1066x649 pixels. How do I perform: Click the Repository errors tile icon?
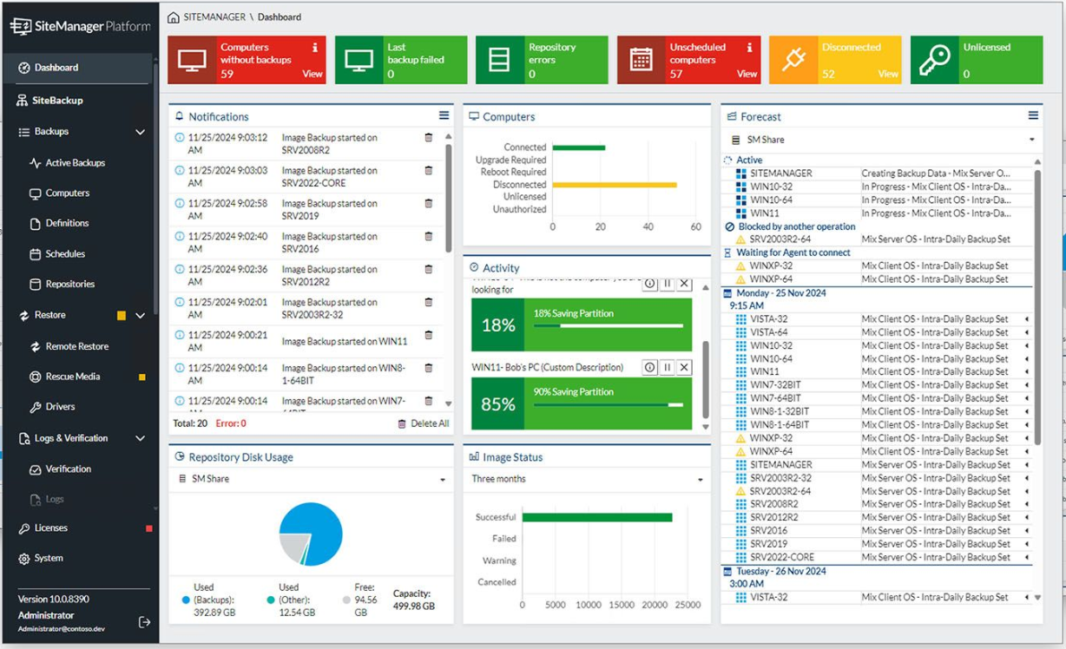click(499, 60)
